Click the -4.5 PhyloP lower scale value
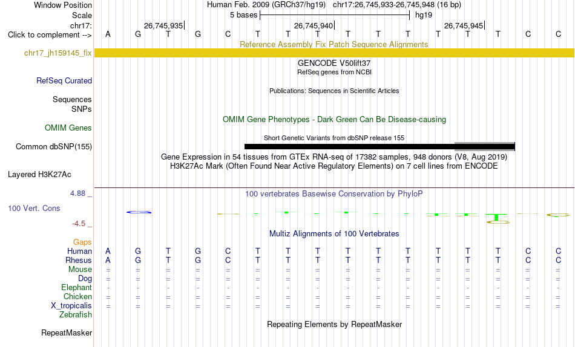This screenshot has width=575, height=347. 79,224
